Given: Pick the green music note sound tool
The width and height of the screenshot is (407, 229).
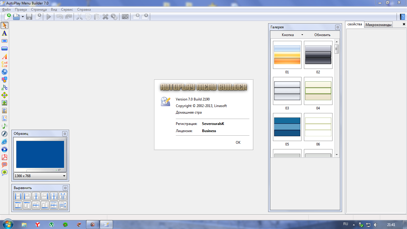Looking at the screenshot, I should tap(4, 126).
